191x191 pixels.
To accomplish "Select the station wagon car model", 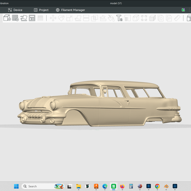I will click(100, 103).
